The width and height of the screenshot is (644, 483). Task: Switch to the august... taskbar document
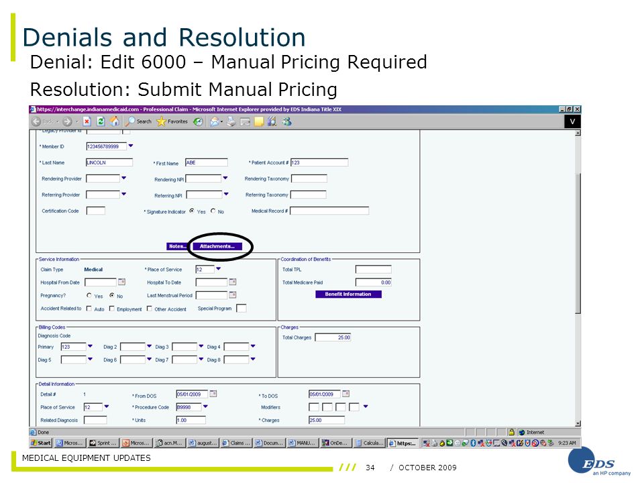(x=203, y=443)
